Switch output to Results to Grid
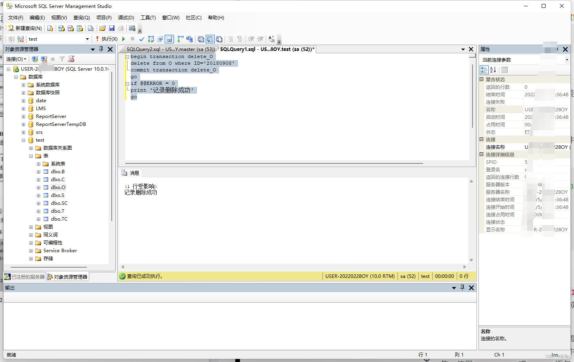Viewport: 574px width, 362px height. (x=210, y=39)
